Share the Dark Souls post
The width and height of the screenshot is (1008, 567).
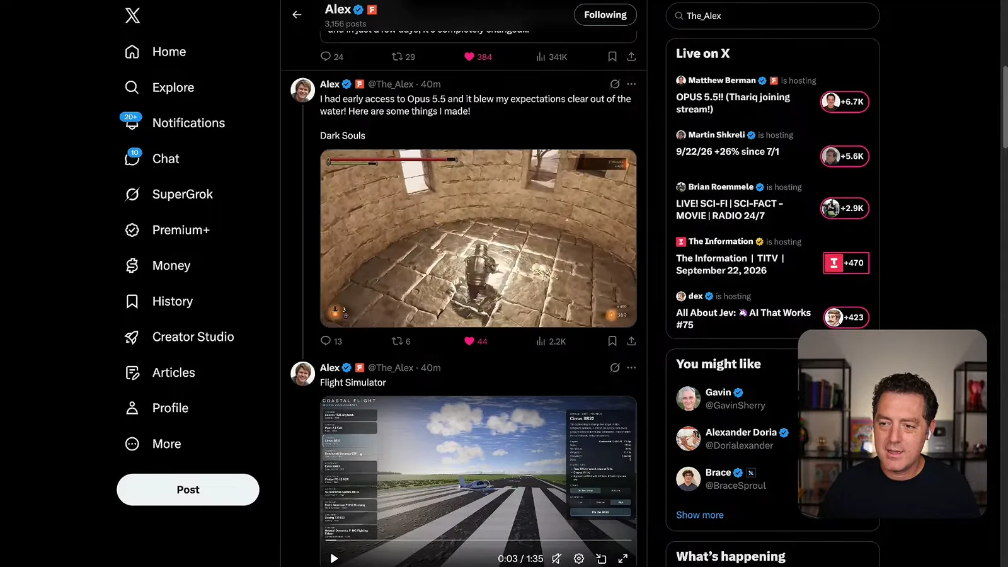(x=631, y=341)
